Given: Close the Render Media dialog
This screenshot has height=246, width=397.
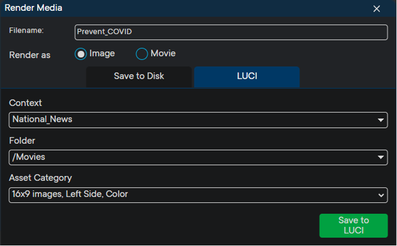Looking at the screenshot, I should click(377, 9).
